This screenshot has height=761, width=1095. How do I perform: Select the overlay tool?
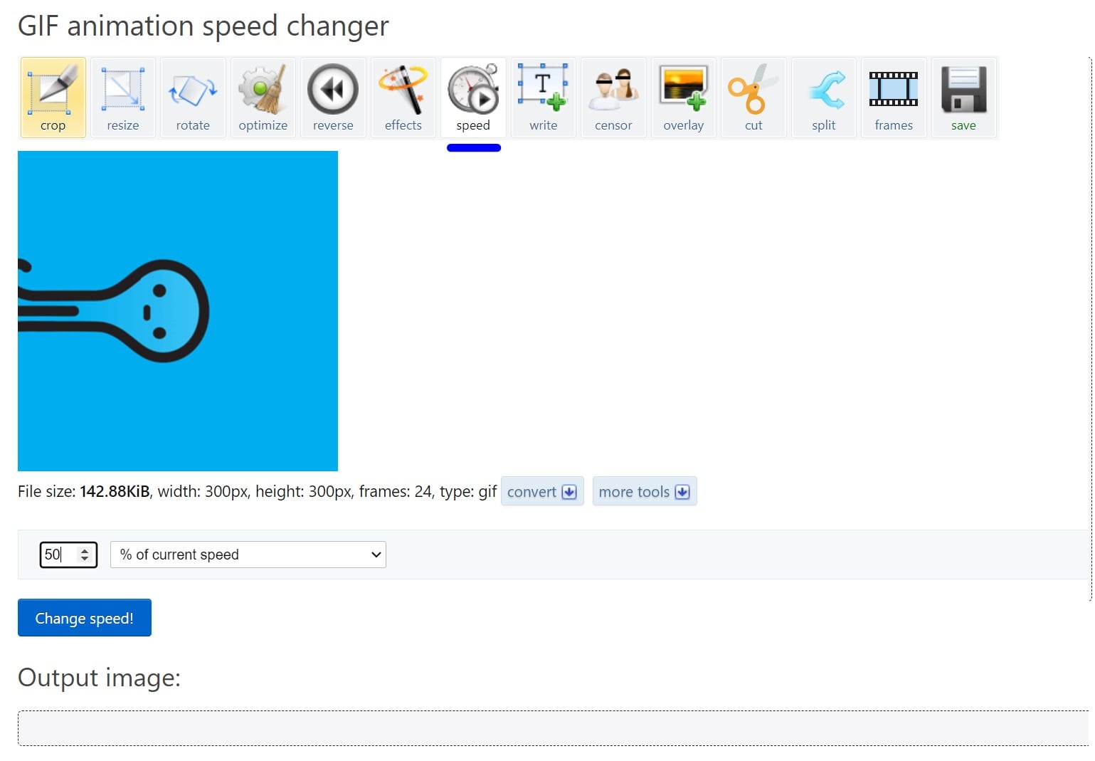[683, 98]
